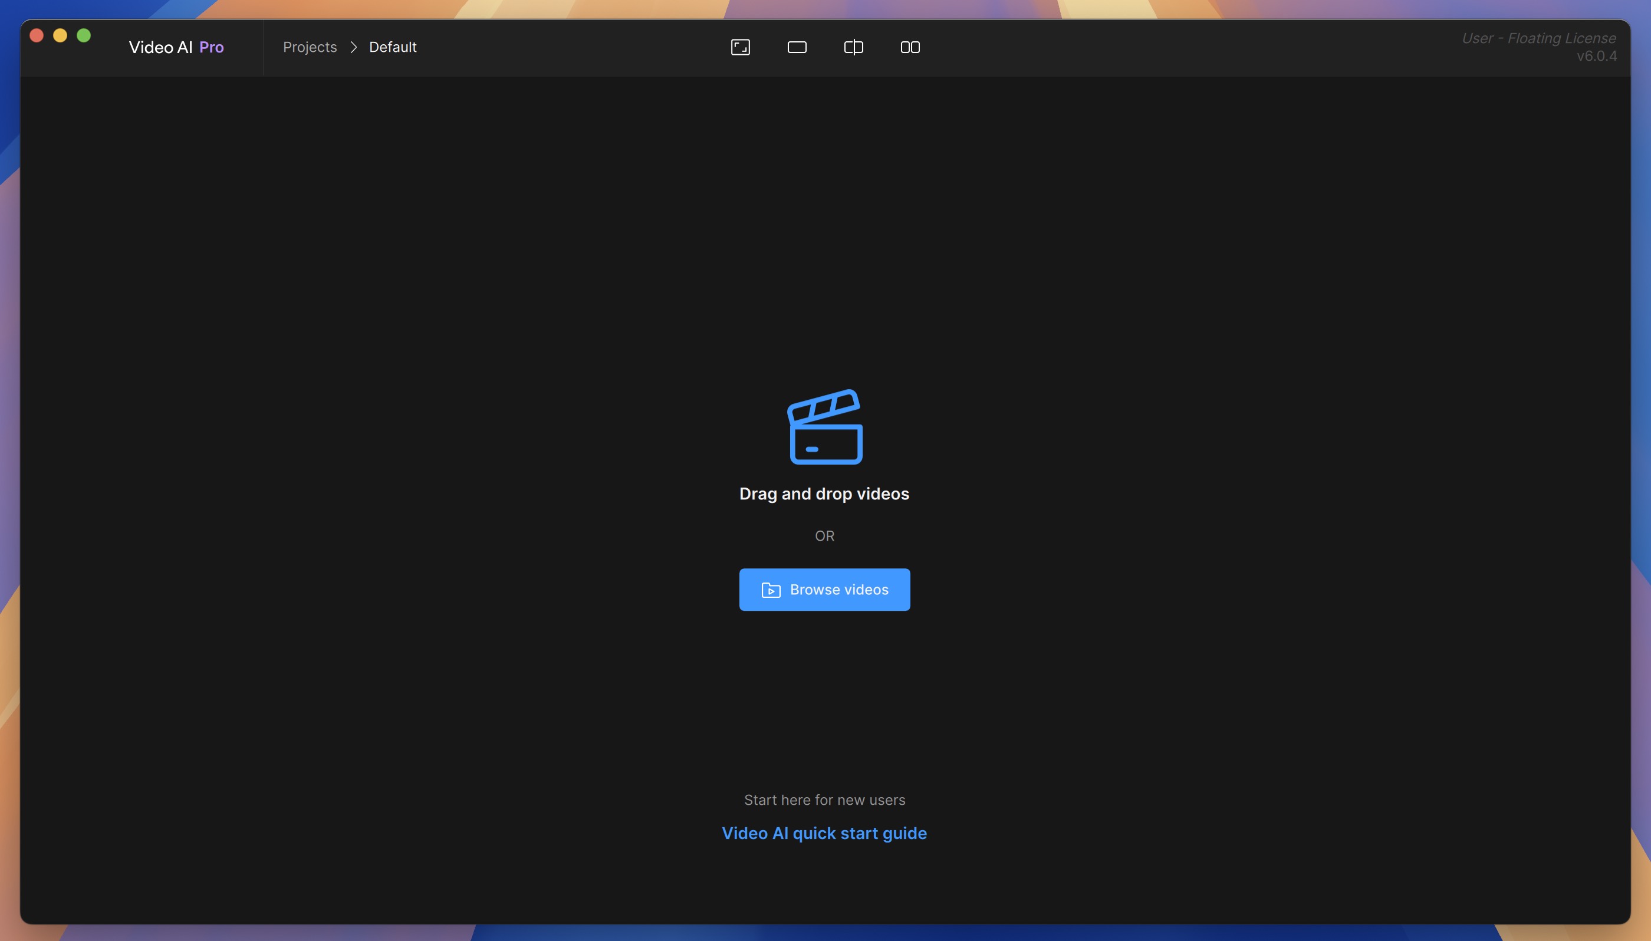Click the User - Floating License label
The image size is (1651, 941).
click(1538, 38)
